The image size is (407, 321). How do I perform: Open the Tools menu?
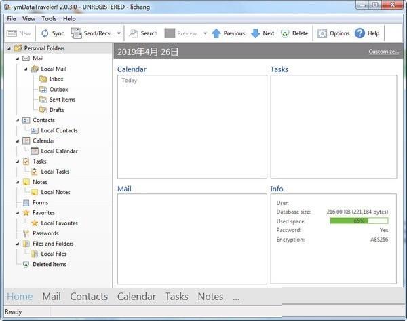49,19
